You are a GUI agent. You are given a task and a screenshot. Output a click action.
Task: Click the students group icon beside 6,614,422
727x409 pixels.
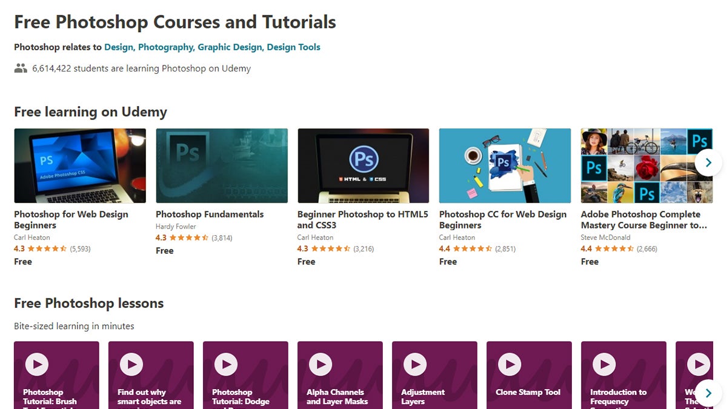tap(21, 68)
